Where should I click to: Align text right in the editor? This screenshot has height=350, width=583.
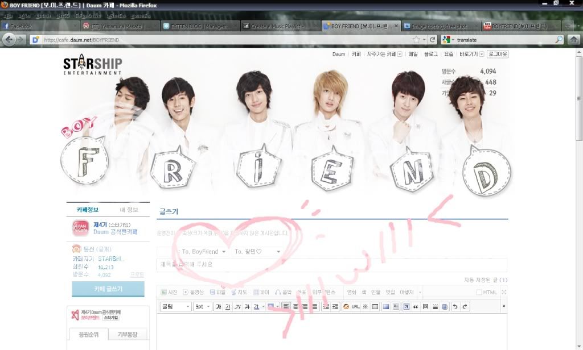[x=305, y=307]
